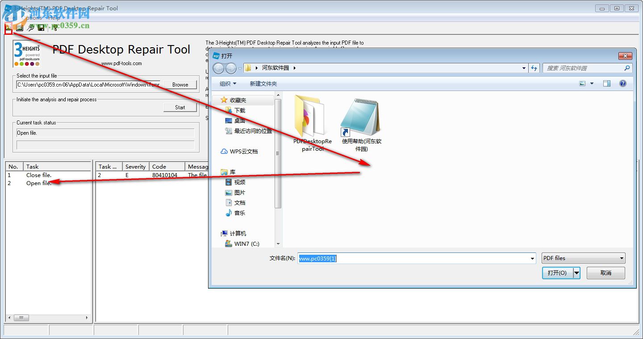Click the Code column header

tap(167, 166)
